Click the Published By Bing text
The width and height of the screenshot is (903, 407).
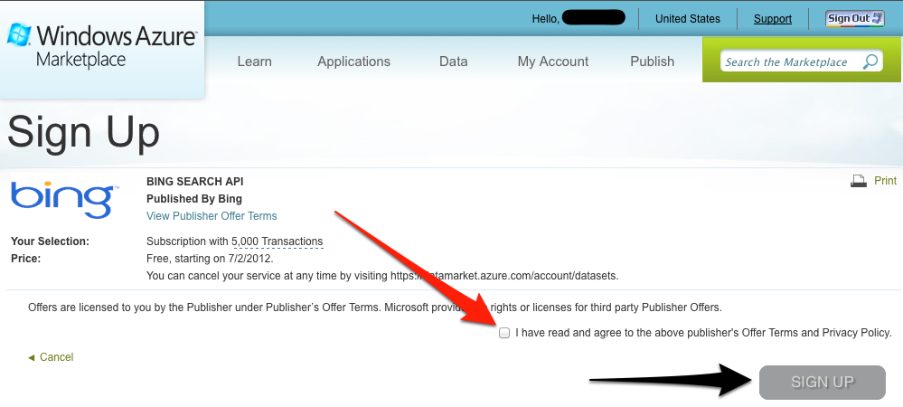194,199
